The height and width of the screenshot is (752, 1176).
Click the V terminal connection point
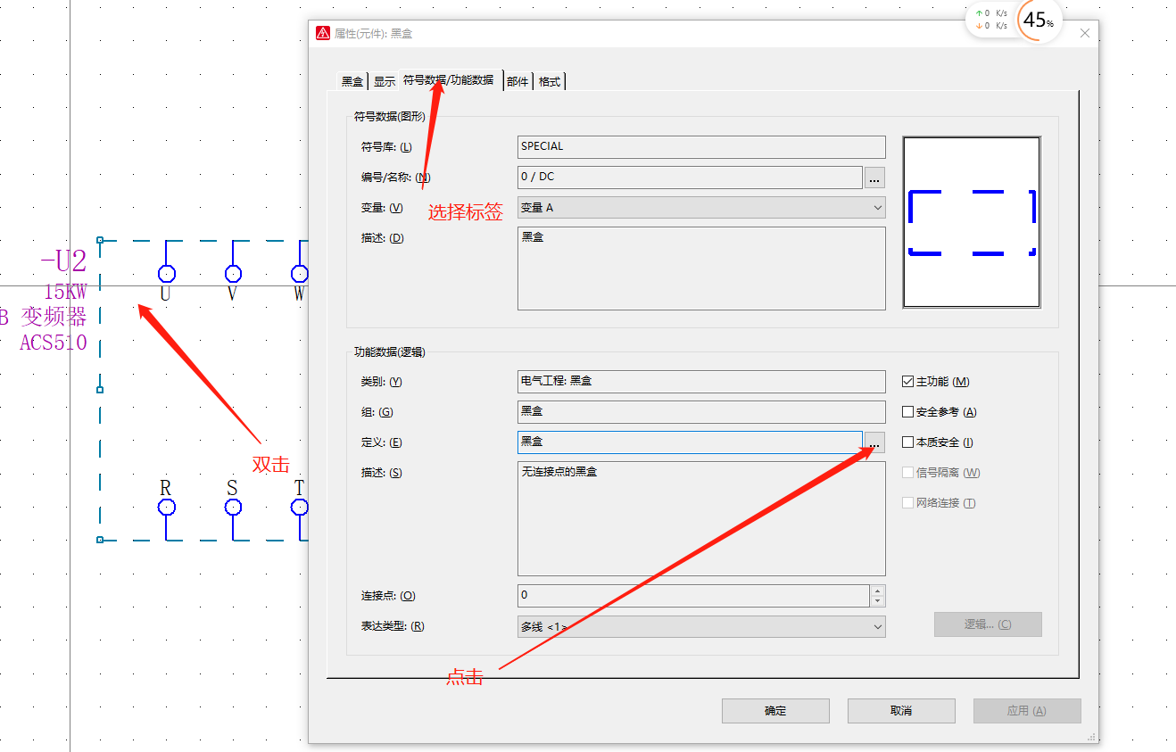pyautogui.click(x=233, y=274)
